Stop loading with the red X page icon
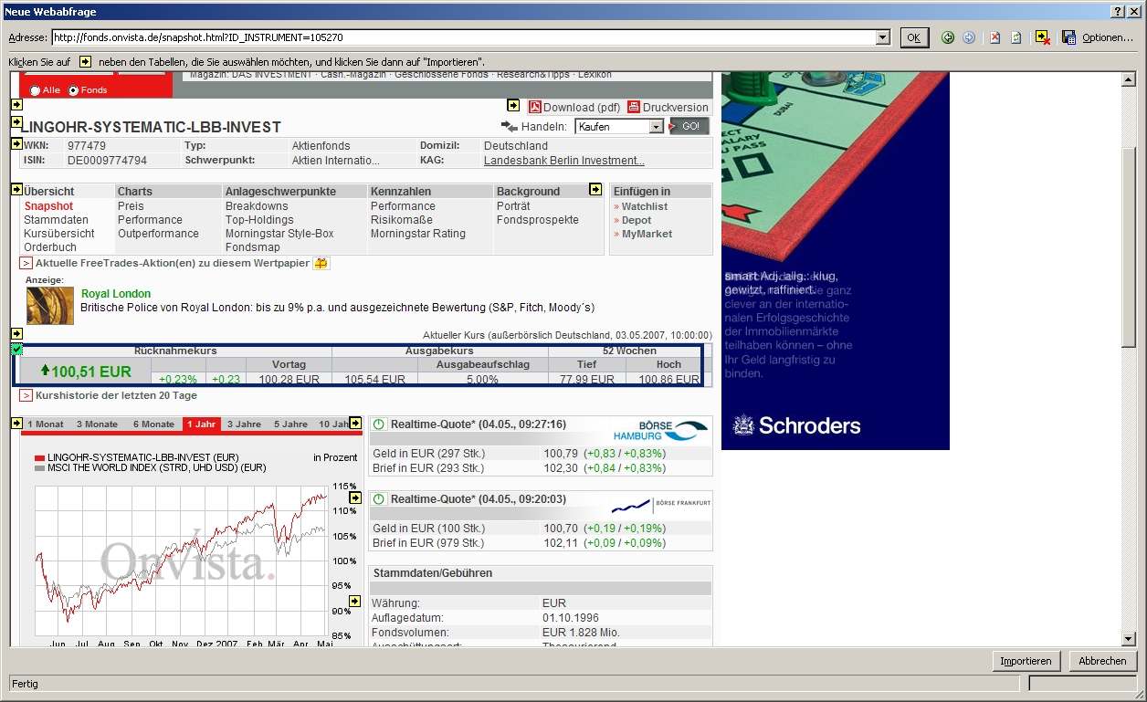The height and width of the screenshot is (702, 1147). click(995, 37)
